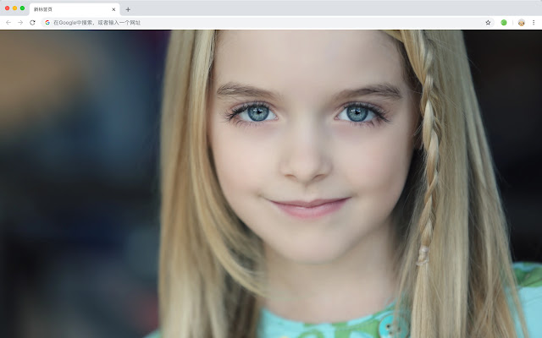542x338 pixels.
Task: Maximize window with the green button
Action: [23, 8]
